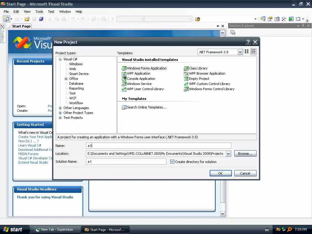Click the Solution Explorer properties icon
312x234 pixels.
tap(233, 32)
